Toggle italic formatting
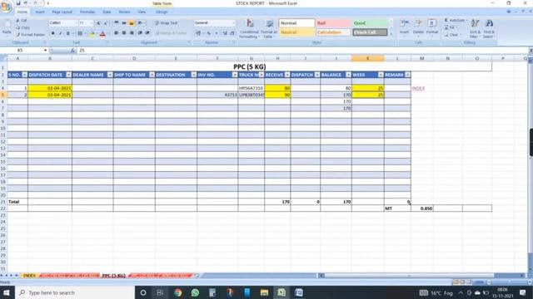This screenshot has height=299, width=533. pyautogui.click(x=60, y=33)
